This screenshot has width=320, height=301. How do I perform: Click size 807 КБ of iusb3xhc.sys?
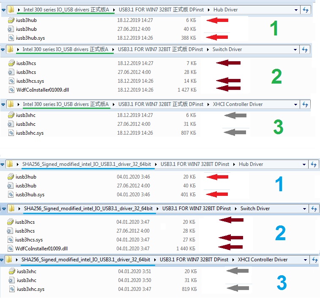click(x=189, y=133)
